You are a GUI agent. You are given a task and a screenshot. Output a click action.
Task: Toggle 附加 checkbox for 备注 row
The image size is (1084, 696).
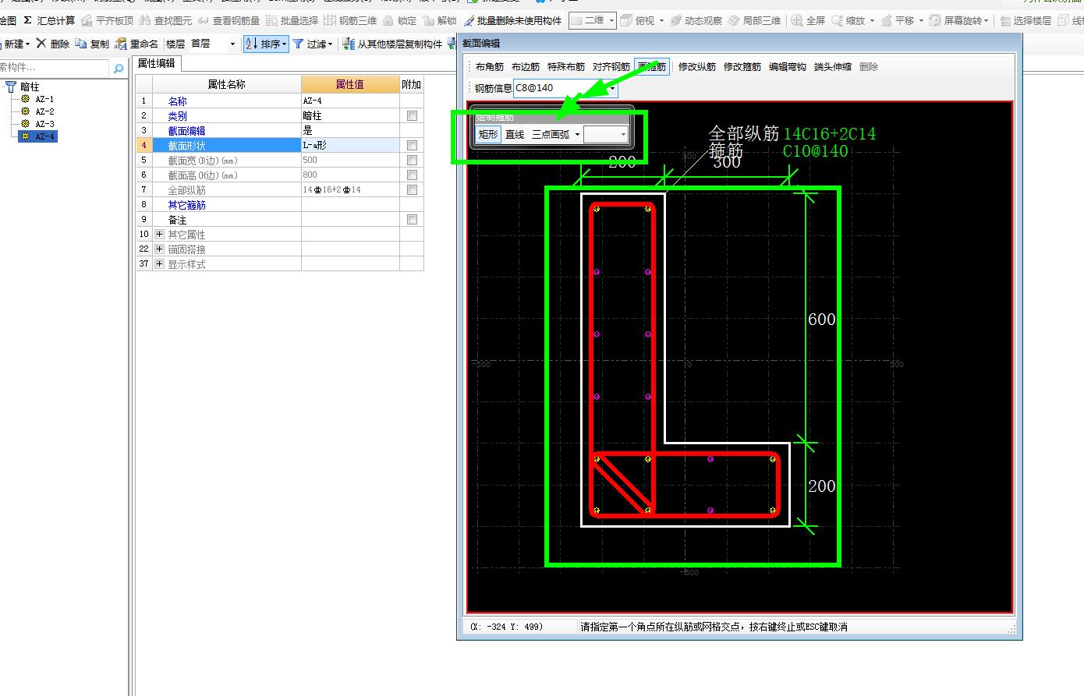pos(412,219)
